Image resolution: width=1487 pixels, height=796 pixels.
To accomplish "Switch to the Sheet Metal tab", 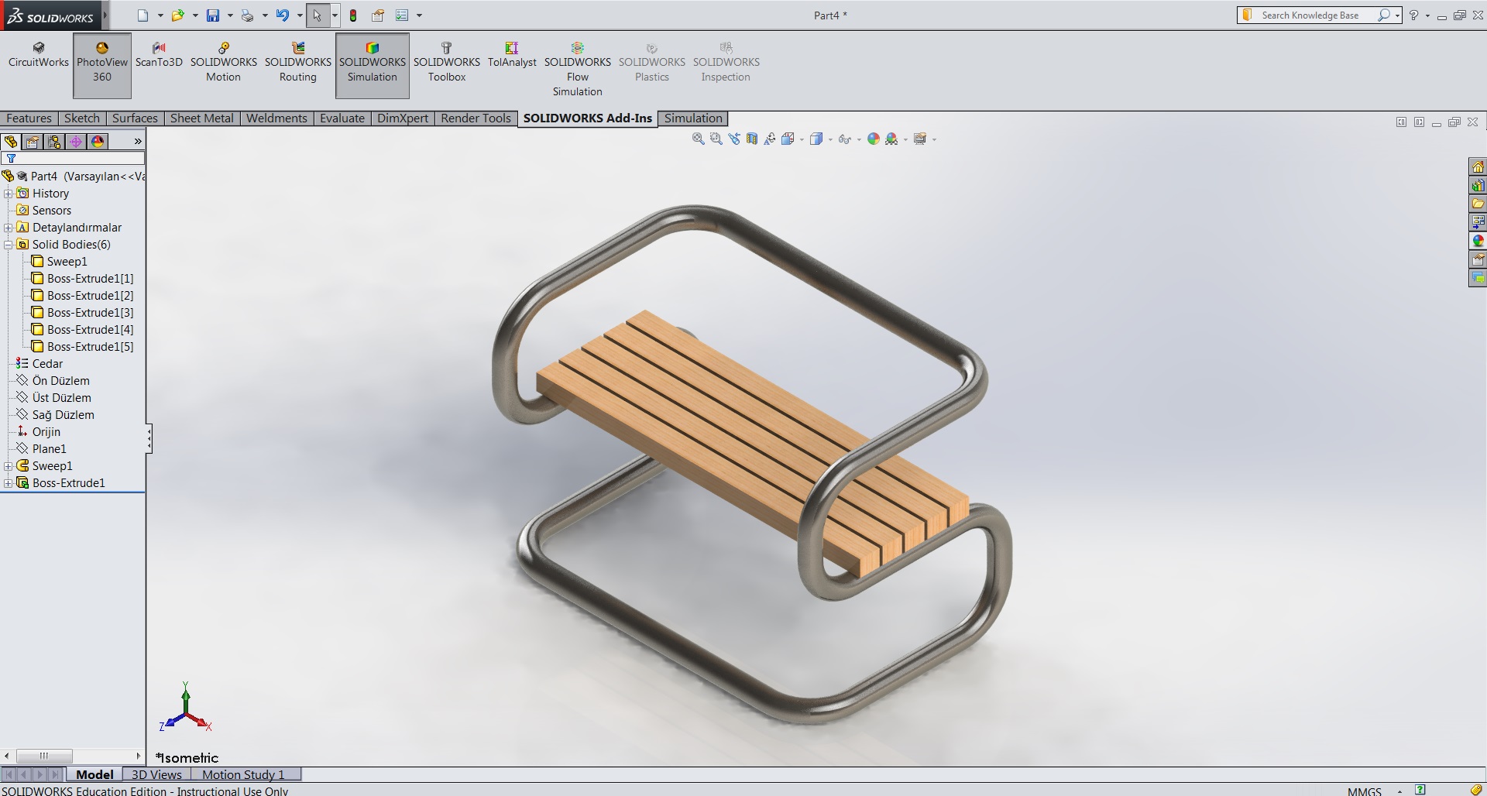I will click(x=201, y=118).
